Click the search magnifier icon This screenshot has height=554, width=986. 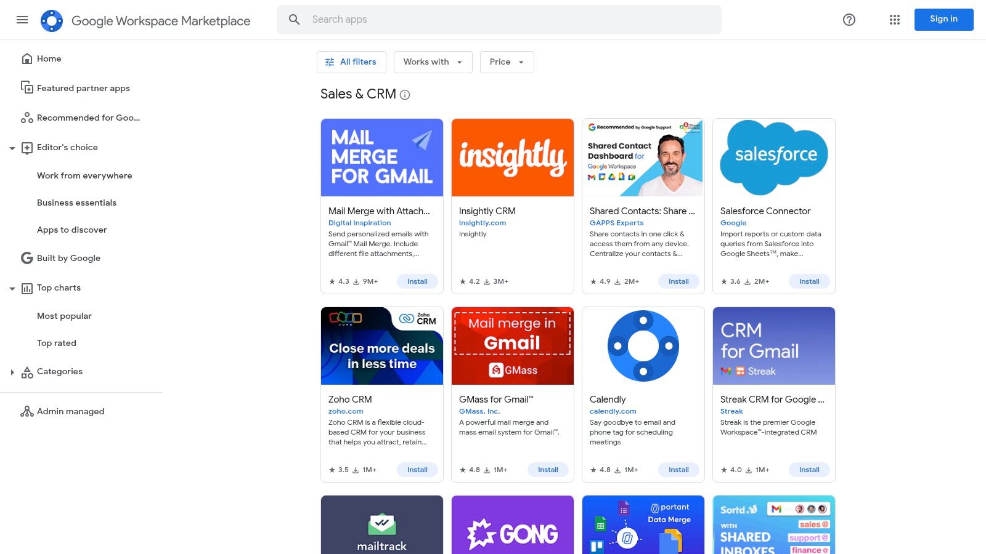(294, 19)
